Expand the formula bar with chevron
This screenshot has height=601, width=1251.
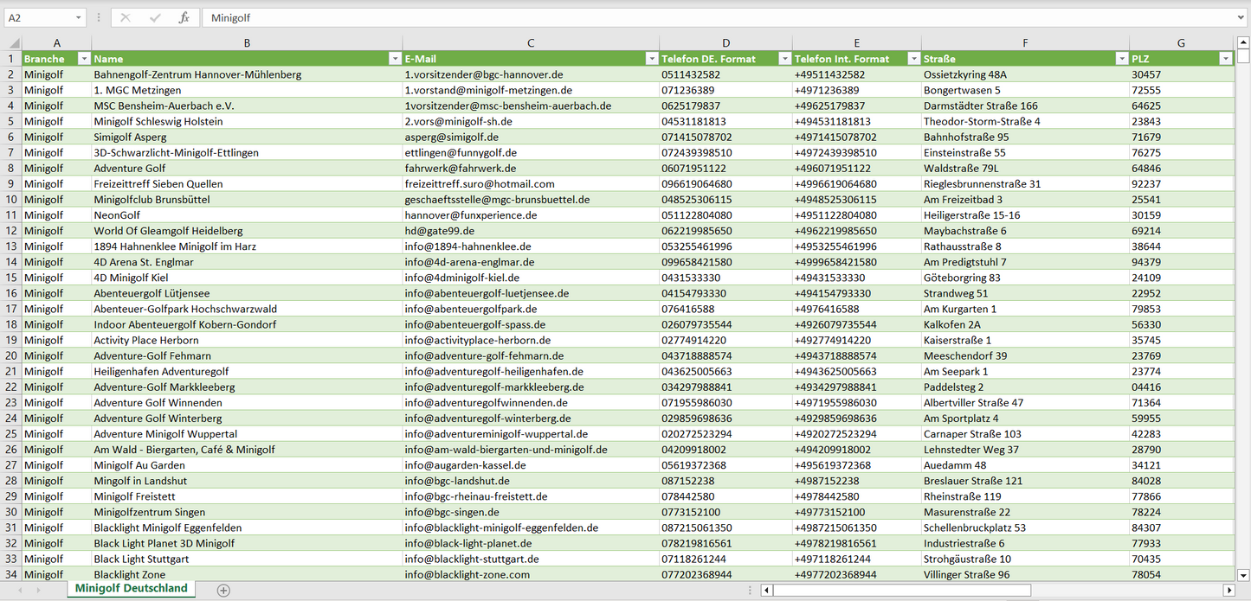point(1241,17)
